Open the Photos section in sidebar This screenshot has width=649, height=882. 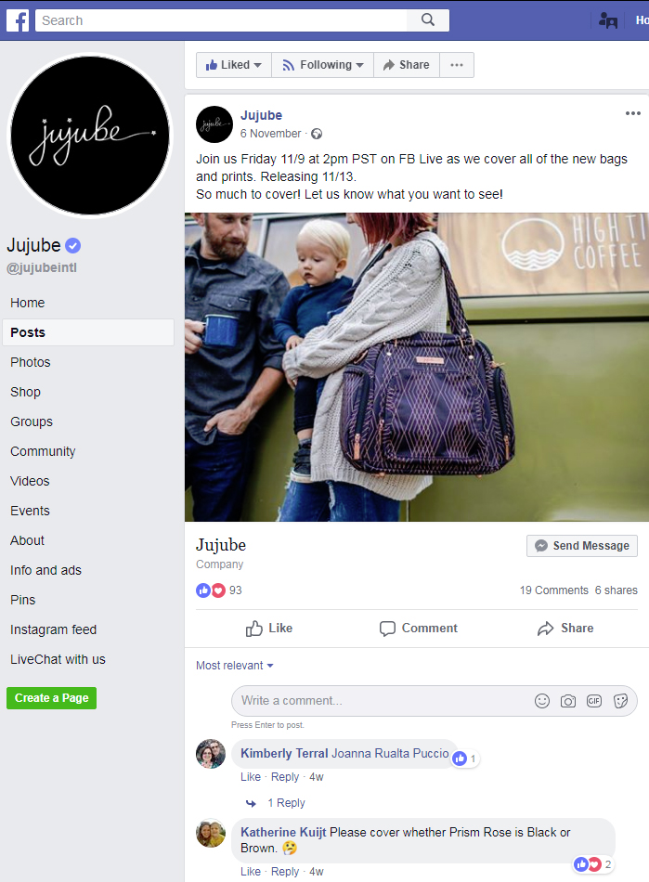31,362
